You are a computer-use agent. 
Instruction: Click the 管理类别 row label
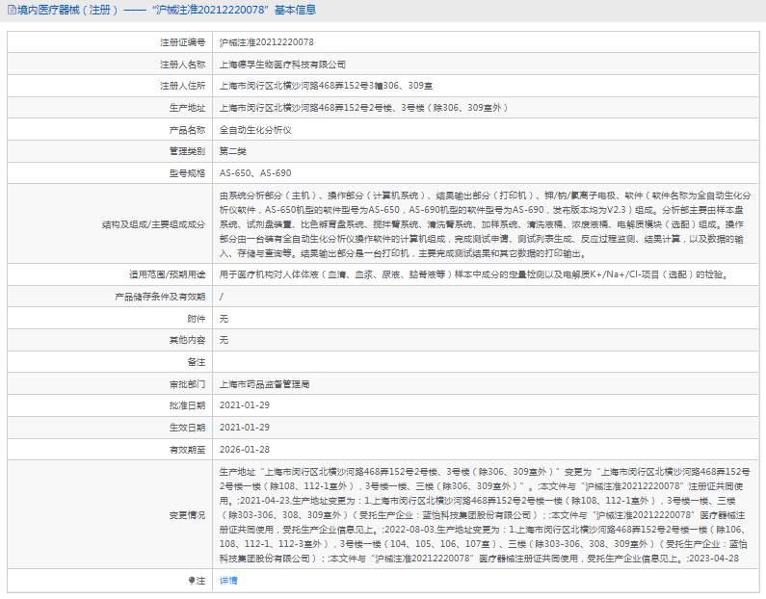coord(188,151)
